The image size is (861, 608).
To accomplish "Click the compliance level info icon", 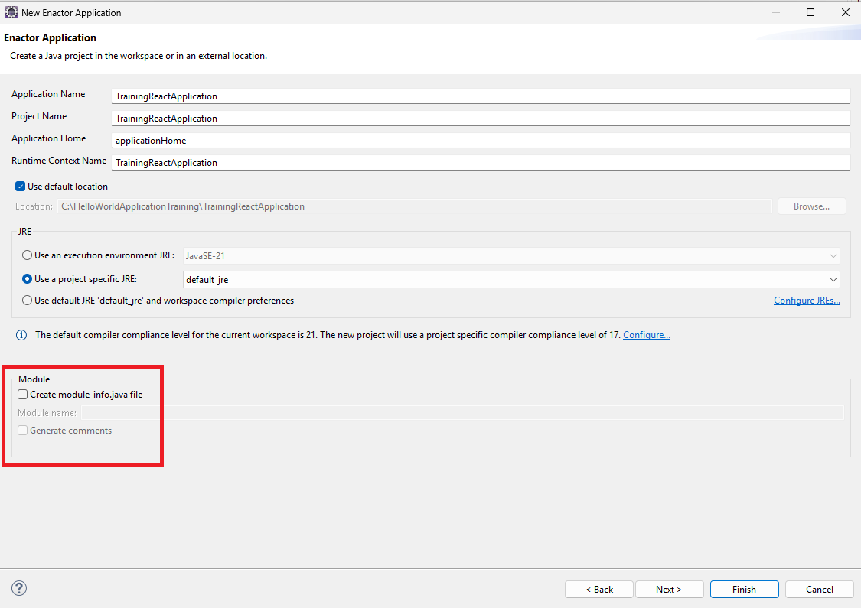I will 21,335.
